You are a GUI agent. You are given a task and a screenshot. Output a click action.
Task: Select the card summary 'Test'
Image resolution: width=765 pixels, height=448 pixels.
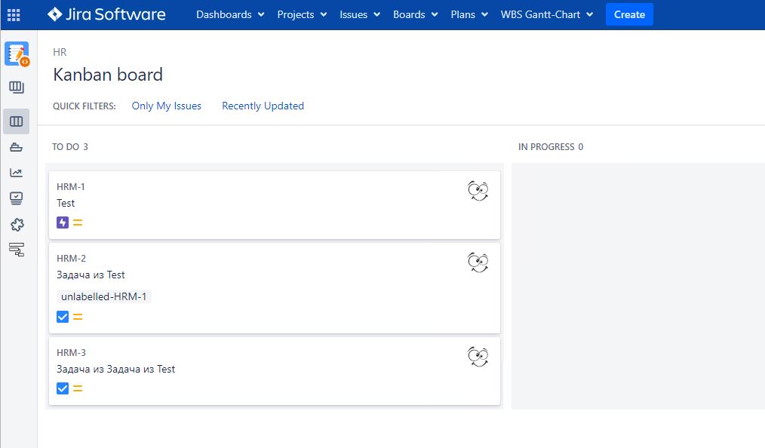[x=66, y=204]
